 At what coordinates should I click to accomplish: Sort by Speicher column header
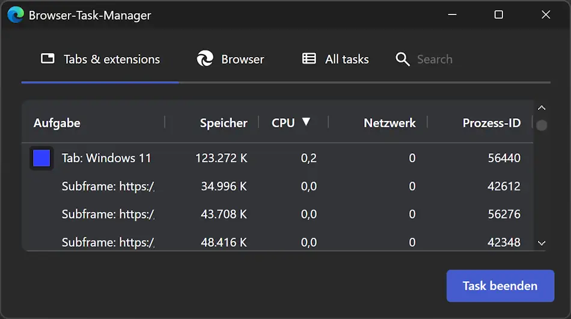point(224,123)
